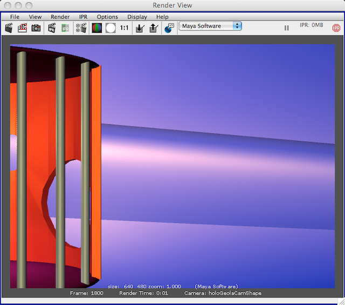Click the Redo Previous Render clapperboard icon
The height and width of the screenshot is (305, 345).
(9, 28)
